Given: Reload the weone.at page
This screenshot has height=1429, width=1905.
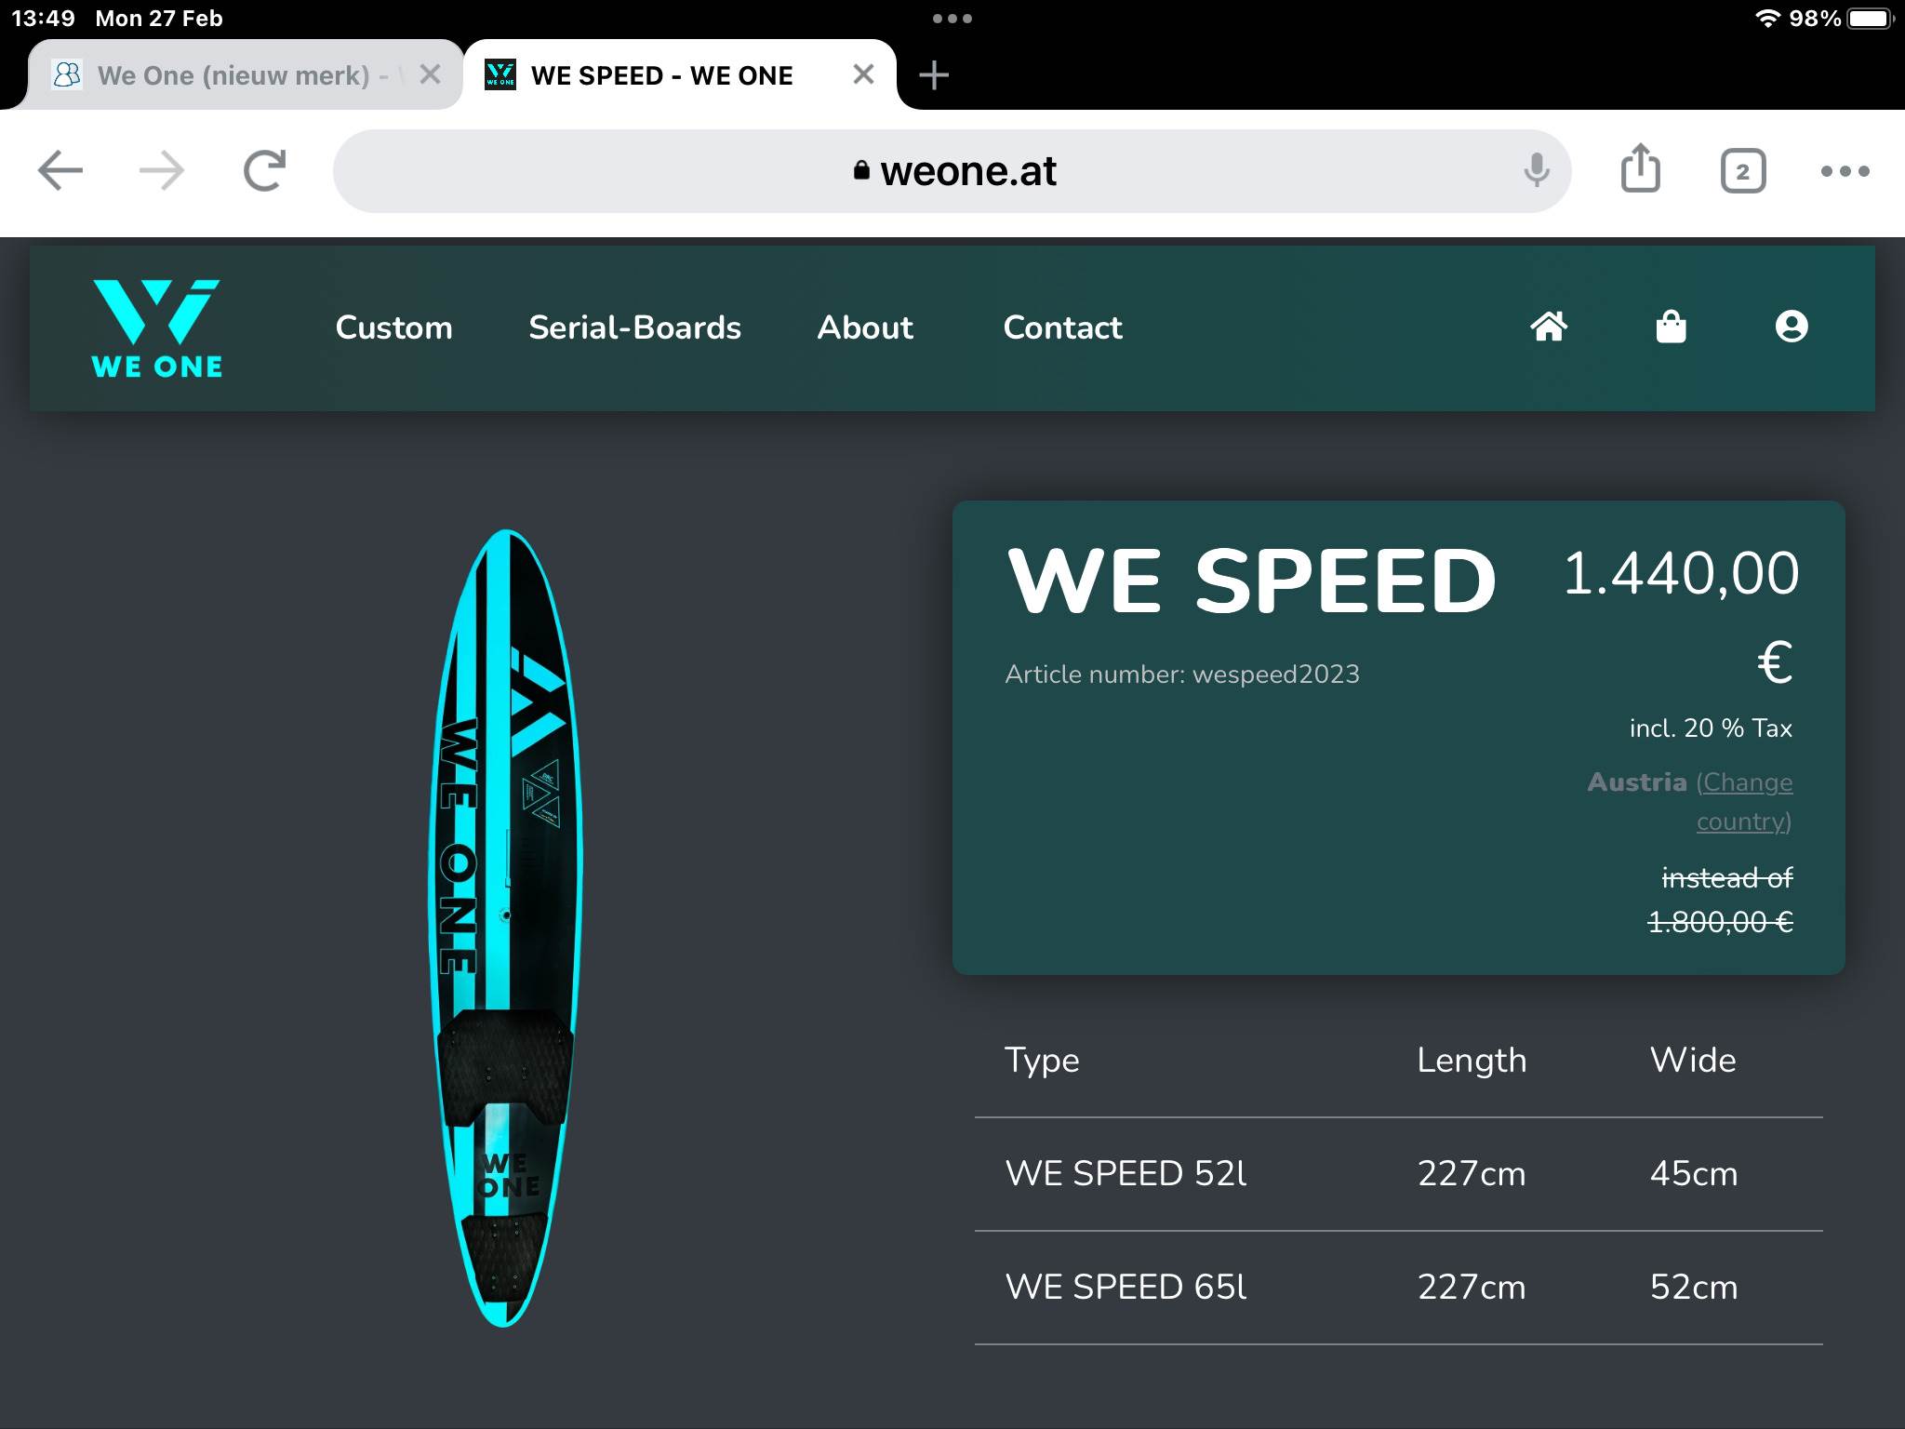Looking at the screenshot, I should (264, 171).
